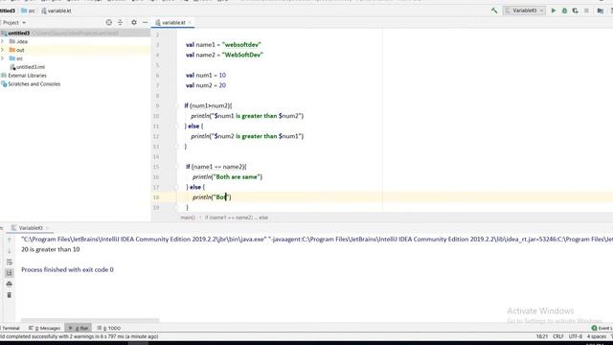This screenshot has height=345, width=613.
Task: Close the VariableKt run tab
Action: coord(47,228)
